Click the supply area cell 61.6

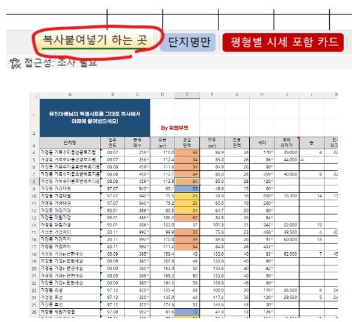click(162, 312)
